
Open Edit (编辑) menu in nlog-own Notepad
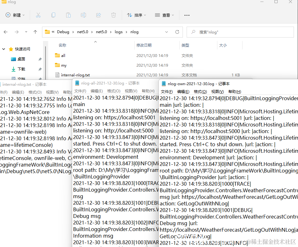click(x=183, y=92)
